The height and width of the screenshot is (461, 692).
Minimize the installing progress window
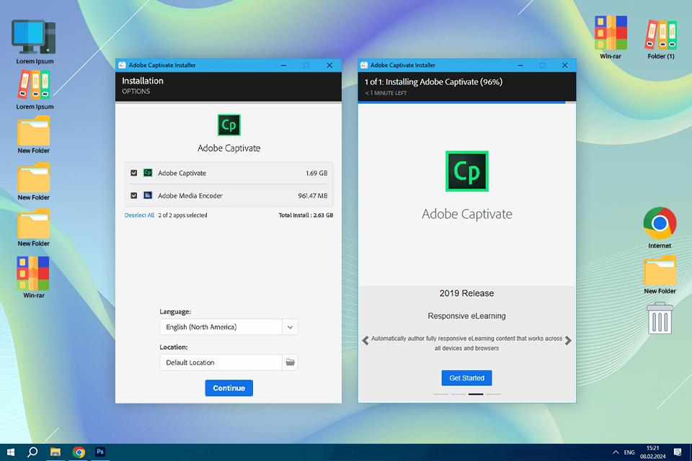click(x=520, y=66)
